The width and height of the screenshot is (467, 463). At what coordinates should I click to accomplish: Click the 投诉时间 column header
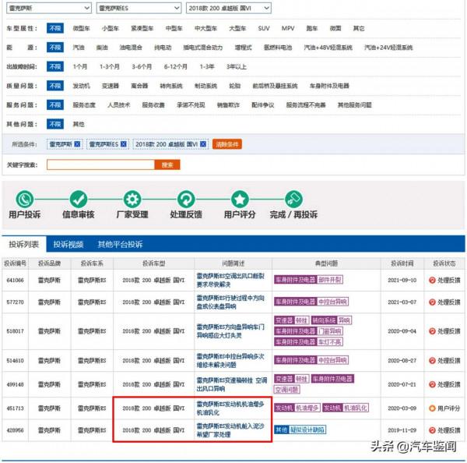pos(402,263)
